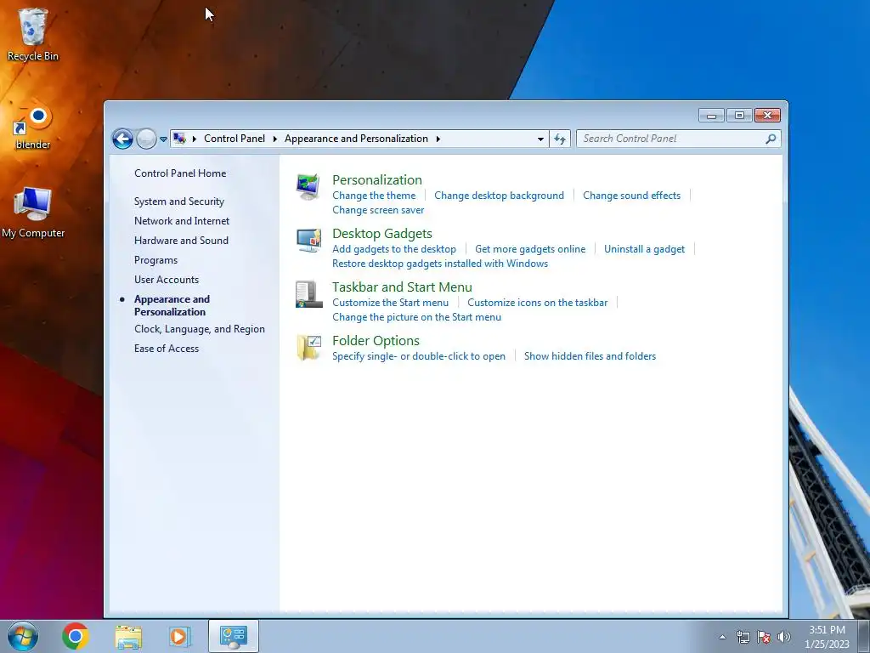Open the Taskbar and Start Menu icon
870x653 pixels.
(x=308, y=294)
